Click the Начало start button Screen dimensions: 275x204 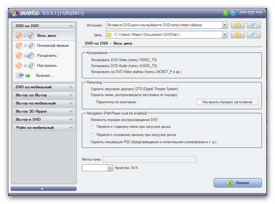[x=237, y=183]
